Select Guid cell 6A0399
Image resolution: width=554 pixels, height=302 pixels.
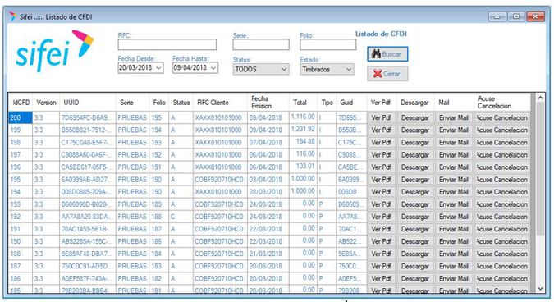coord(351,180)
